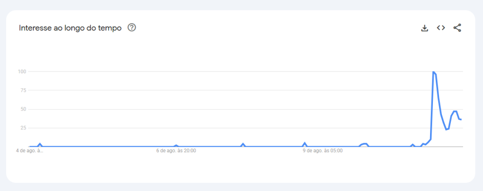Click the small bump near '4 de ago.'

[x=40, y=144]
